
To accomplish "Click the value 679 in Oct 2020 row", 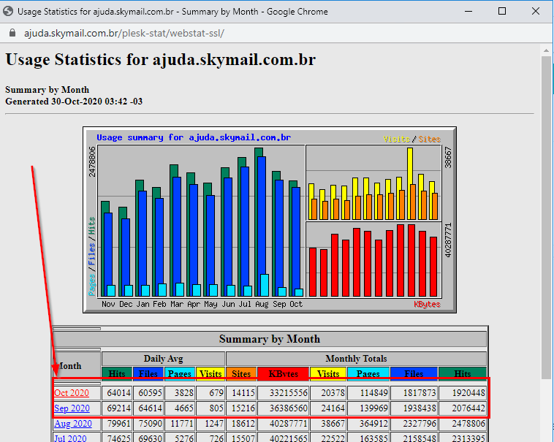I will [216, 393].
